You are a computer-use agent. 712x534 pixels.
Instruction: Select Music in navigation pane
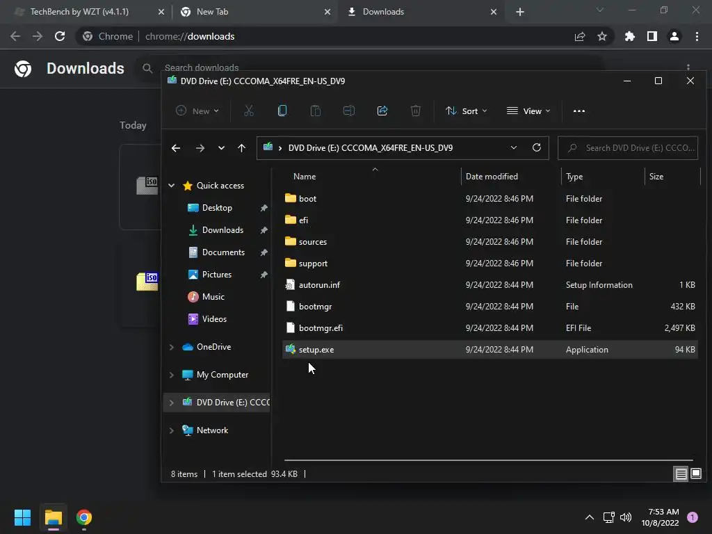coord(213,296)
